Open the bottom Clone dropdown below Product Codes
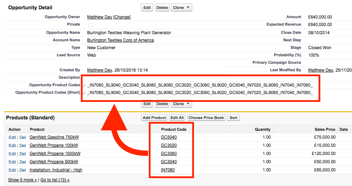Viewport: 352px width, 186px height. pyautogui.click(x=181, y=104)
